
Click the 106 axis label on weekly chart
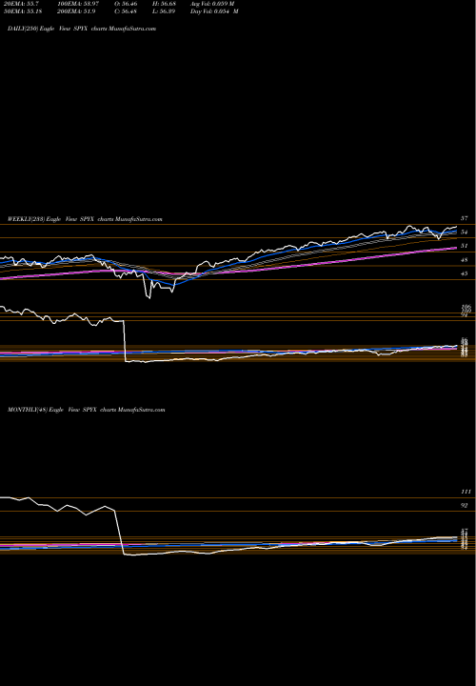[466, 307]
